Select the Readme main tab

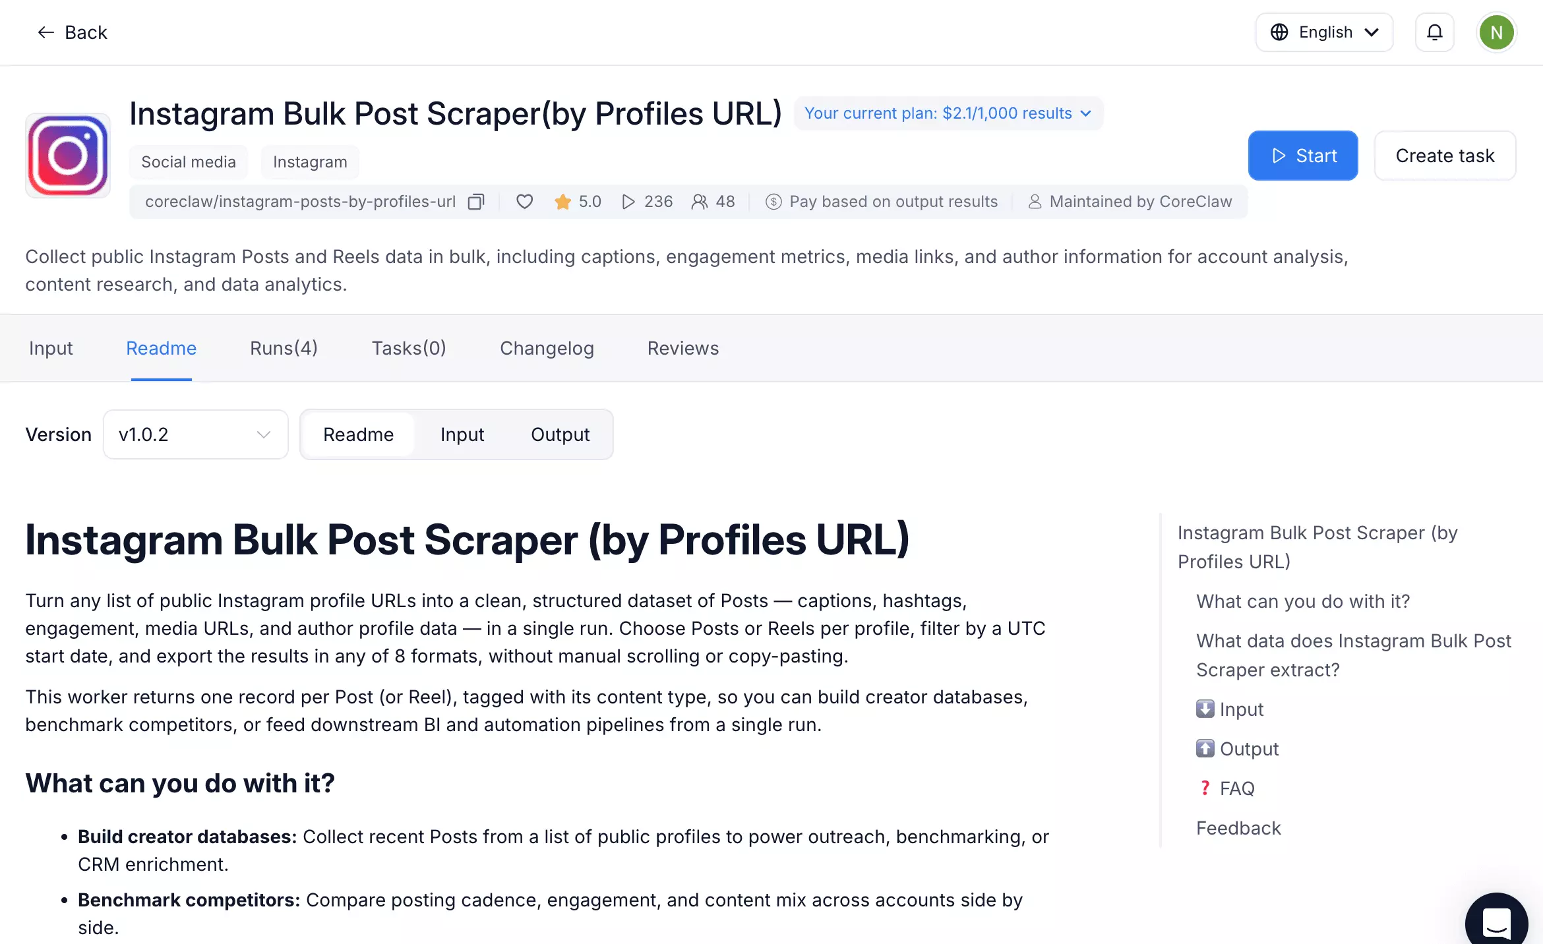point(162,348)
